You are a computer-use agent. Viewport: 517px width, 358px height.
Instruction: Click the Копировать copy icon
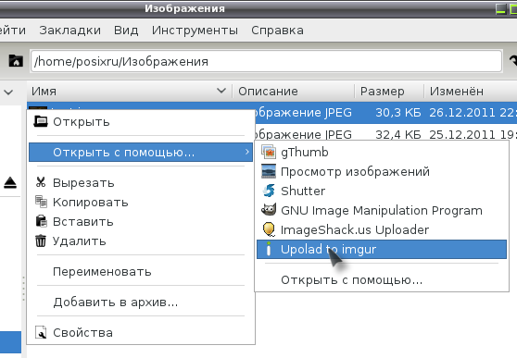pos(41,202)
